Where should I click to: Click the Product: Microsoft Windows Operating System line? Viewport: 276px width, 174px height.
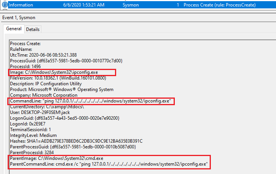pos(62,89)
